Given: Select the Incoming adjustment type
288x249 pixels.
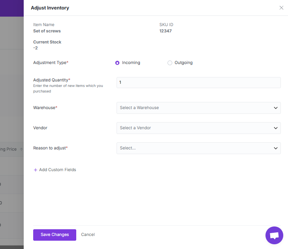Looking at the screenshot, I should pos(117,63).
